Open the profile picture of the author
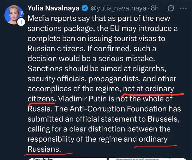 (14, 15)
